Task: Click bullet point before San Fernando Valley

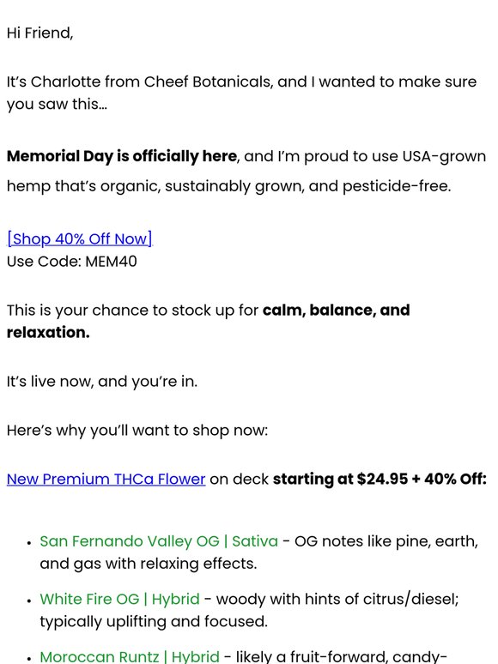Action: pyautogui.click(x=29, y=543)
